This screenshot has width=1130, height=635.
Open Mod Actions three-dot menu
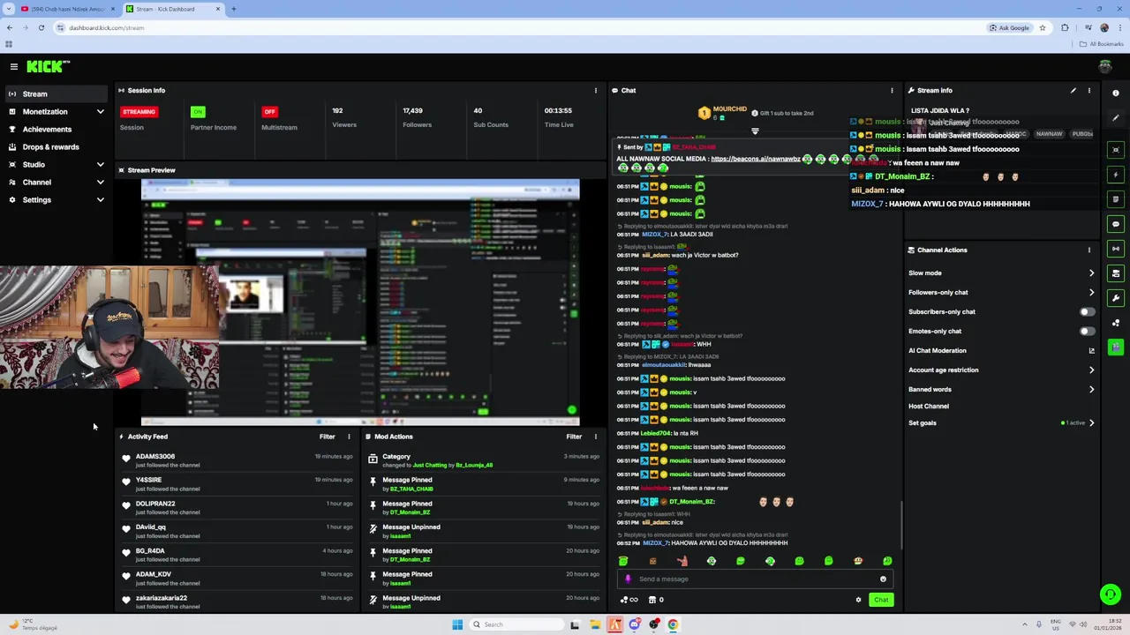pos(596,437)
